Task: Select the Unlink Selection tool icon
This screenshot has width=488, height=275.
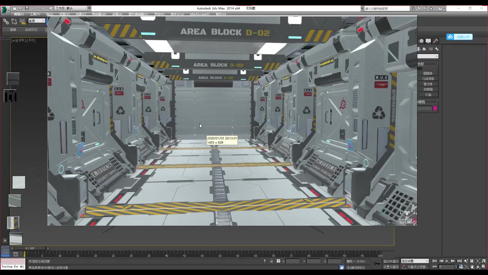Action: (14, 21)
